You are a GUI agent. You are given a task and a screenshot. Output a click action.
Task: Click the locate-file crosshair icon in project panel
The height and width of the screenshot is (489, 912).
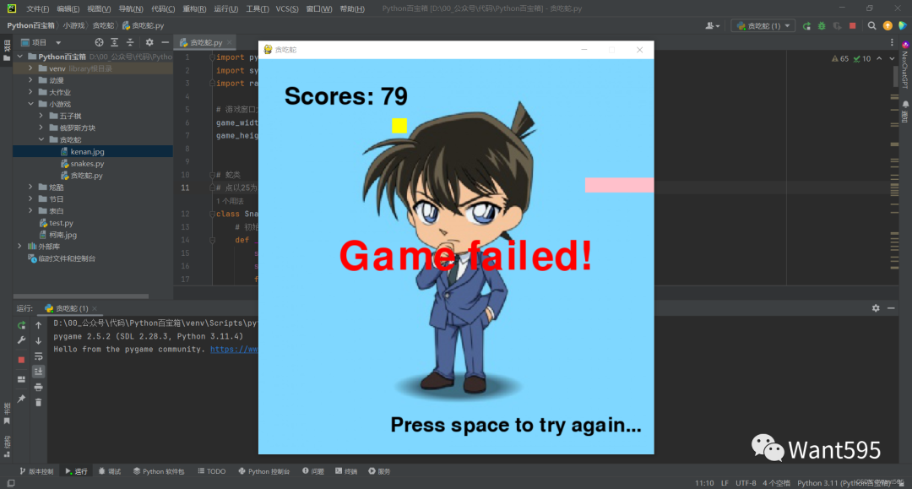99,42
